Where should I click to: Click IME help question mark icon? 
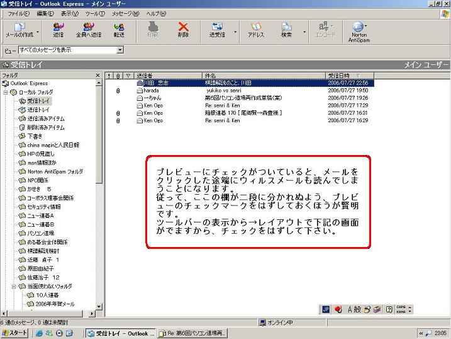pos(389,309)
